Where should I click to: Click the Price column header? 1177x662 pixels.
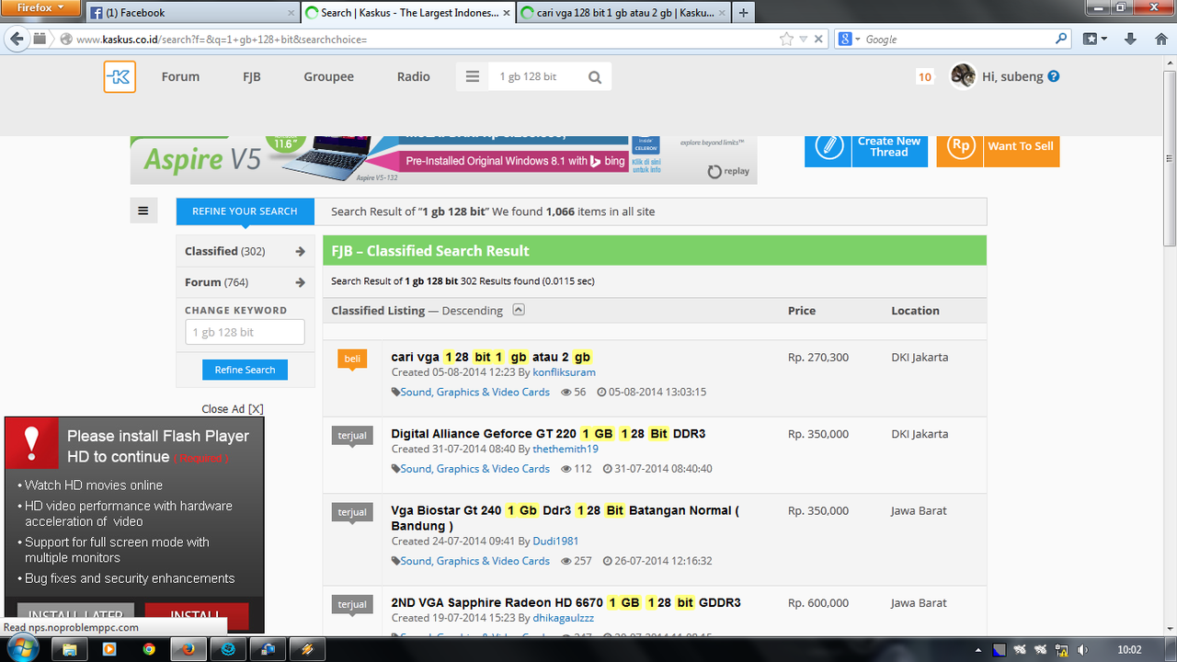[802, 311]
